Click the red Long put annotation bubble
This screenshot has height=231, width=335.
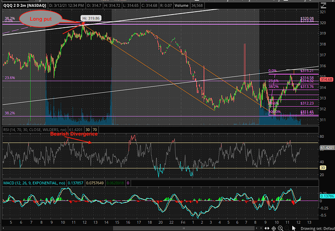coord(42,18)
